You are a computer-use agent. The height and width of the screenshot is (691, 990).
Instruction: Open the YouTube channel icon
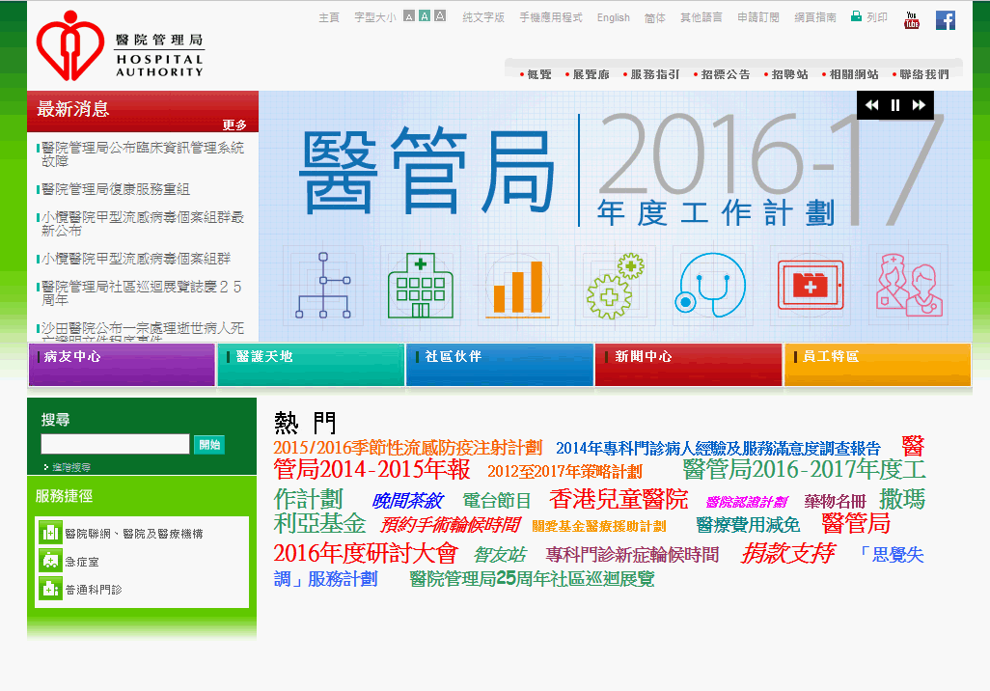tap(911, 20)
